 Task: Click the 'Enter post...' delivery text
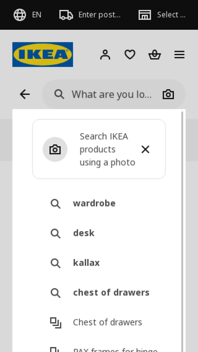point(100,15)
